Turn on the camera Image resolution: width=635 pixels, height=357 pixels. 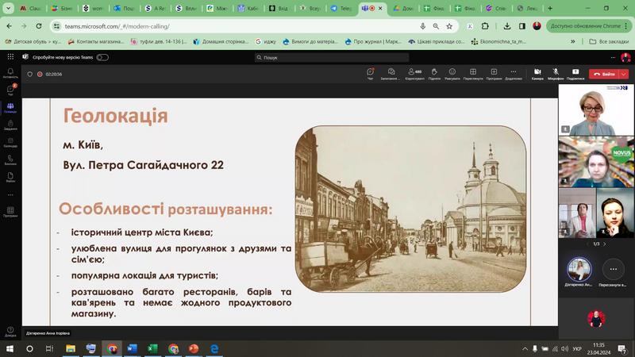tap(537, 74)
